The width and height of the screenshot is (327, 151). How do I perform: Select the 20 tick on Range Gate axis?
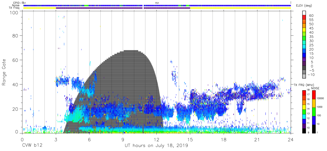point(15,109)
